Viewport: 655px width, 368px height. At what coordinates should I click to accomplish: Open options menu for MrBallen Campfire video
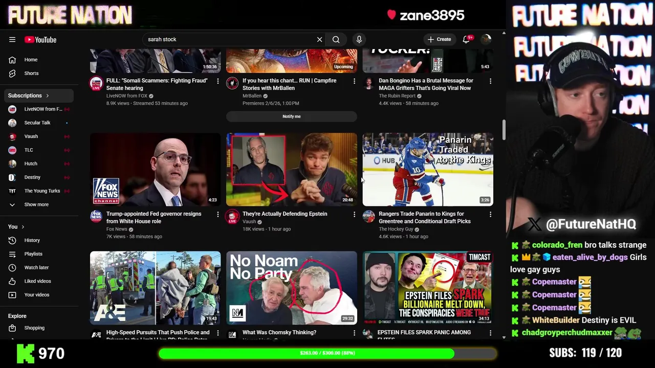(x=354, y=81)
